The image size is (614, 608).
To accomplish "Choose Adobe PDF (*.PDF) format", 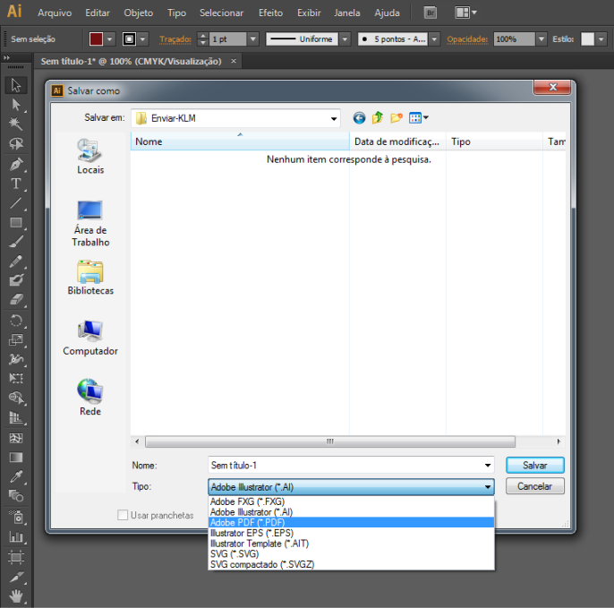I will [x=351, y=523].
